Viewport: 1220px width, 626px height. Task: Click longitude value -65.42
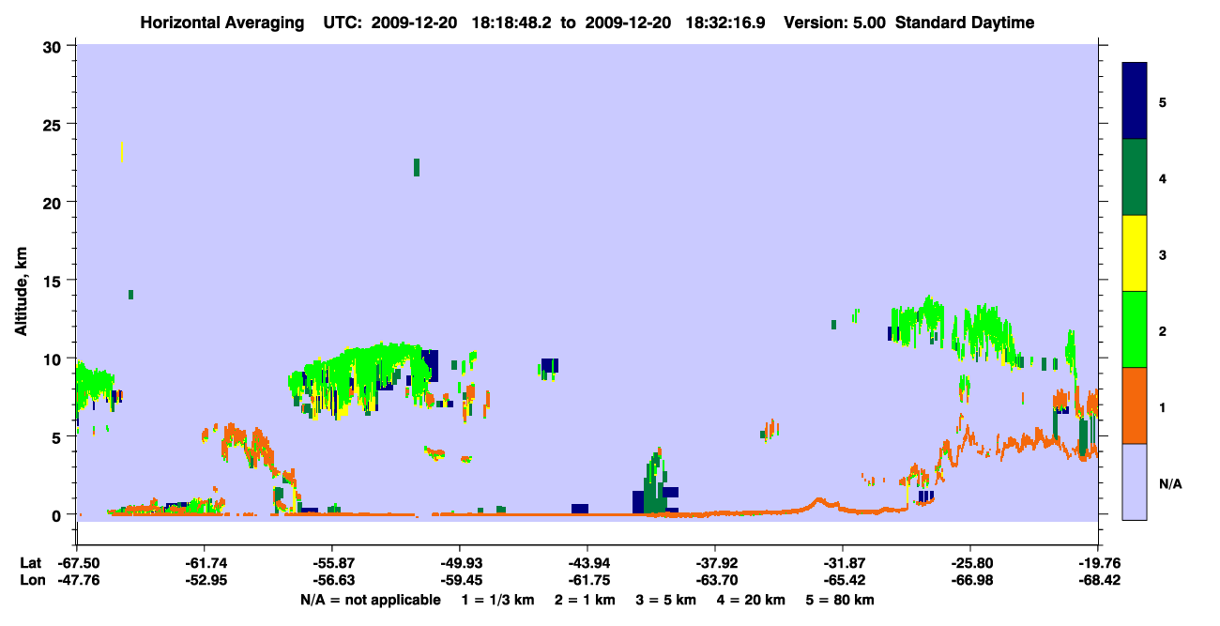pos(843,580)
